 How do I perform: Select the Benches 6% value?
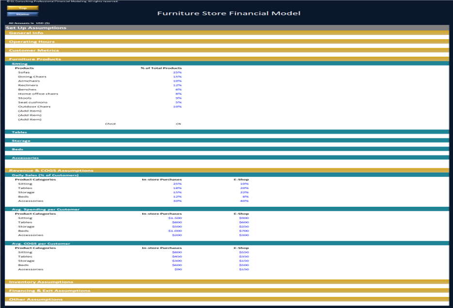coord(178,90)
